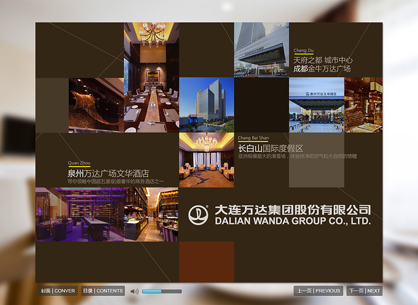The width and height of the screenshot is (418, 305).
Task: Click the 下一页 NEXT button
Action: pyautogui.click(x=365, y=291)
